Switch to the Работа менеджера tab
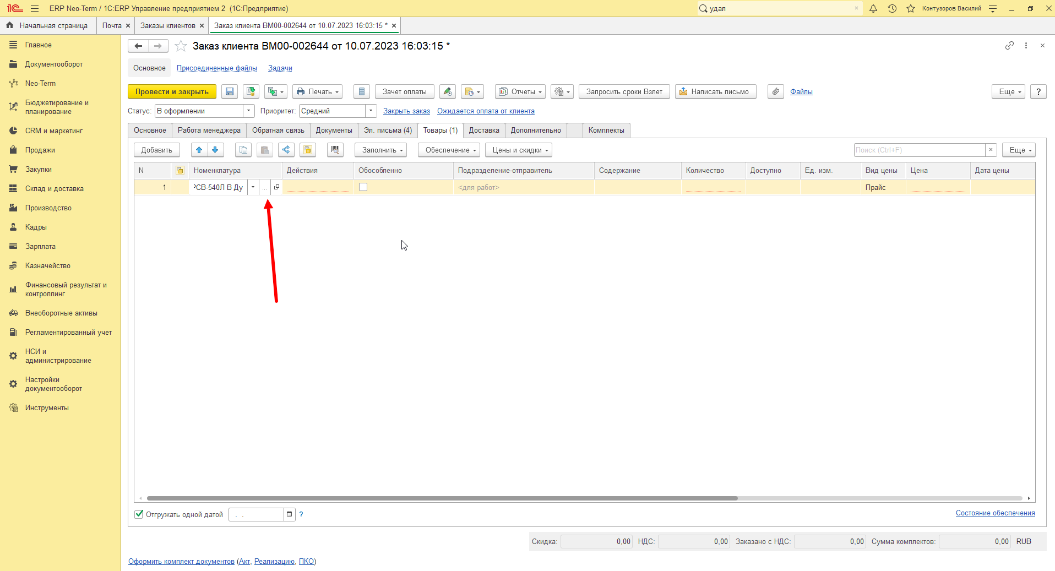This screenshot has height=571, width=1055. (x=209, y=130)
